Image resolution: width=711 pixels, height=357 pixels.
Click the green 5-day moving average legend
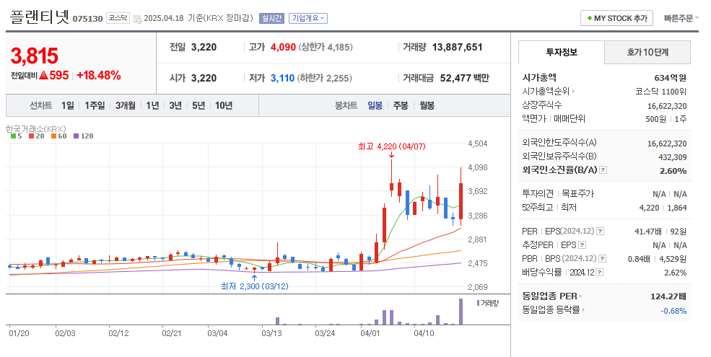[x=17, y=136]
